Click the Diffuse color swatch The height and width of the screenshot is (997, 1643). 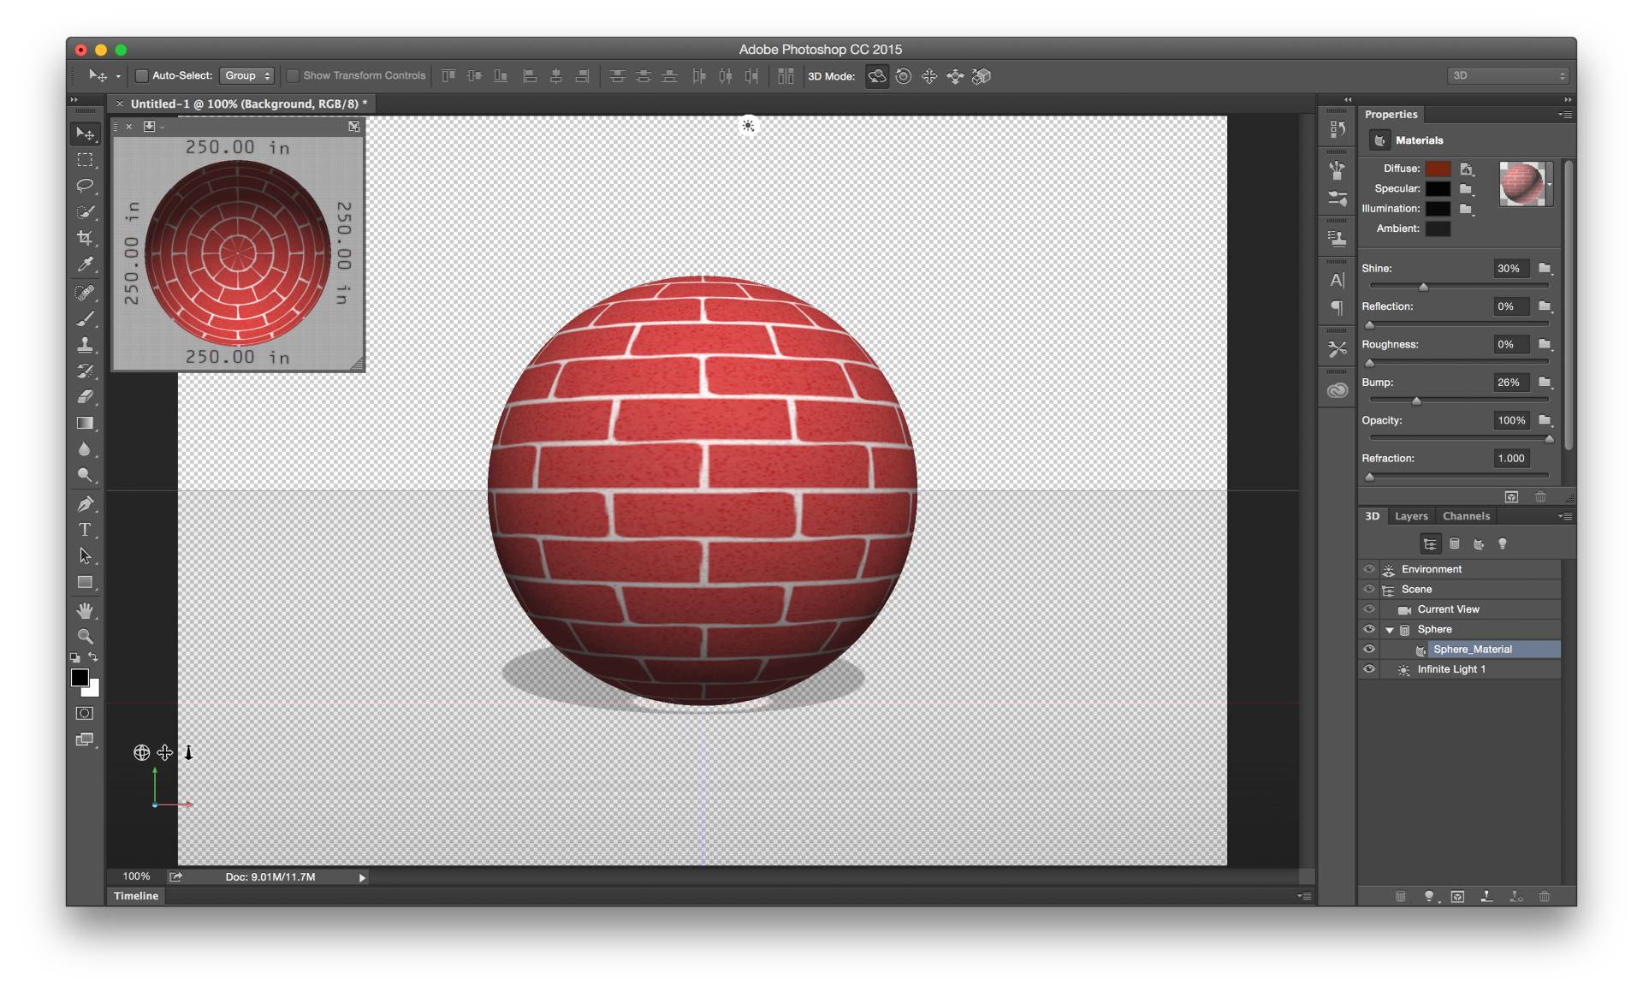(x=1438, y=169)
